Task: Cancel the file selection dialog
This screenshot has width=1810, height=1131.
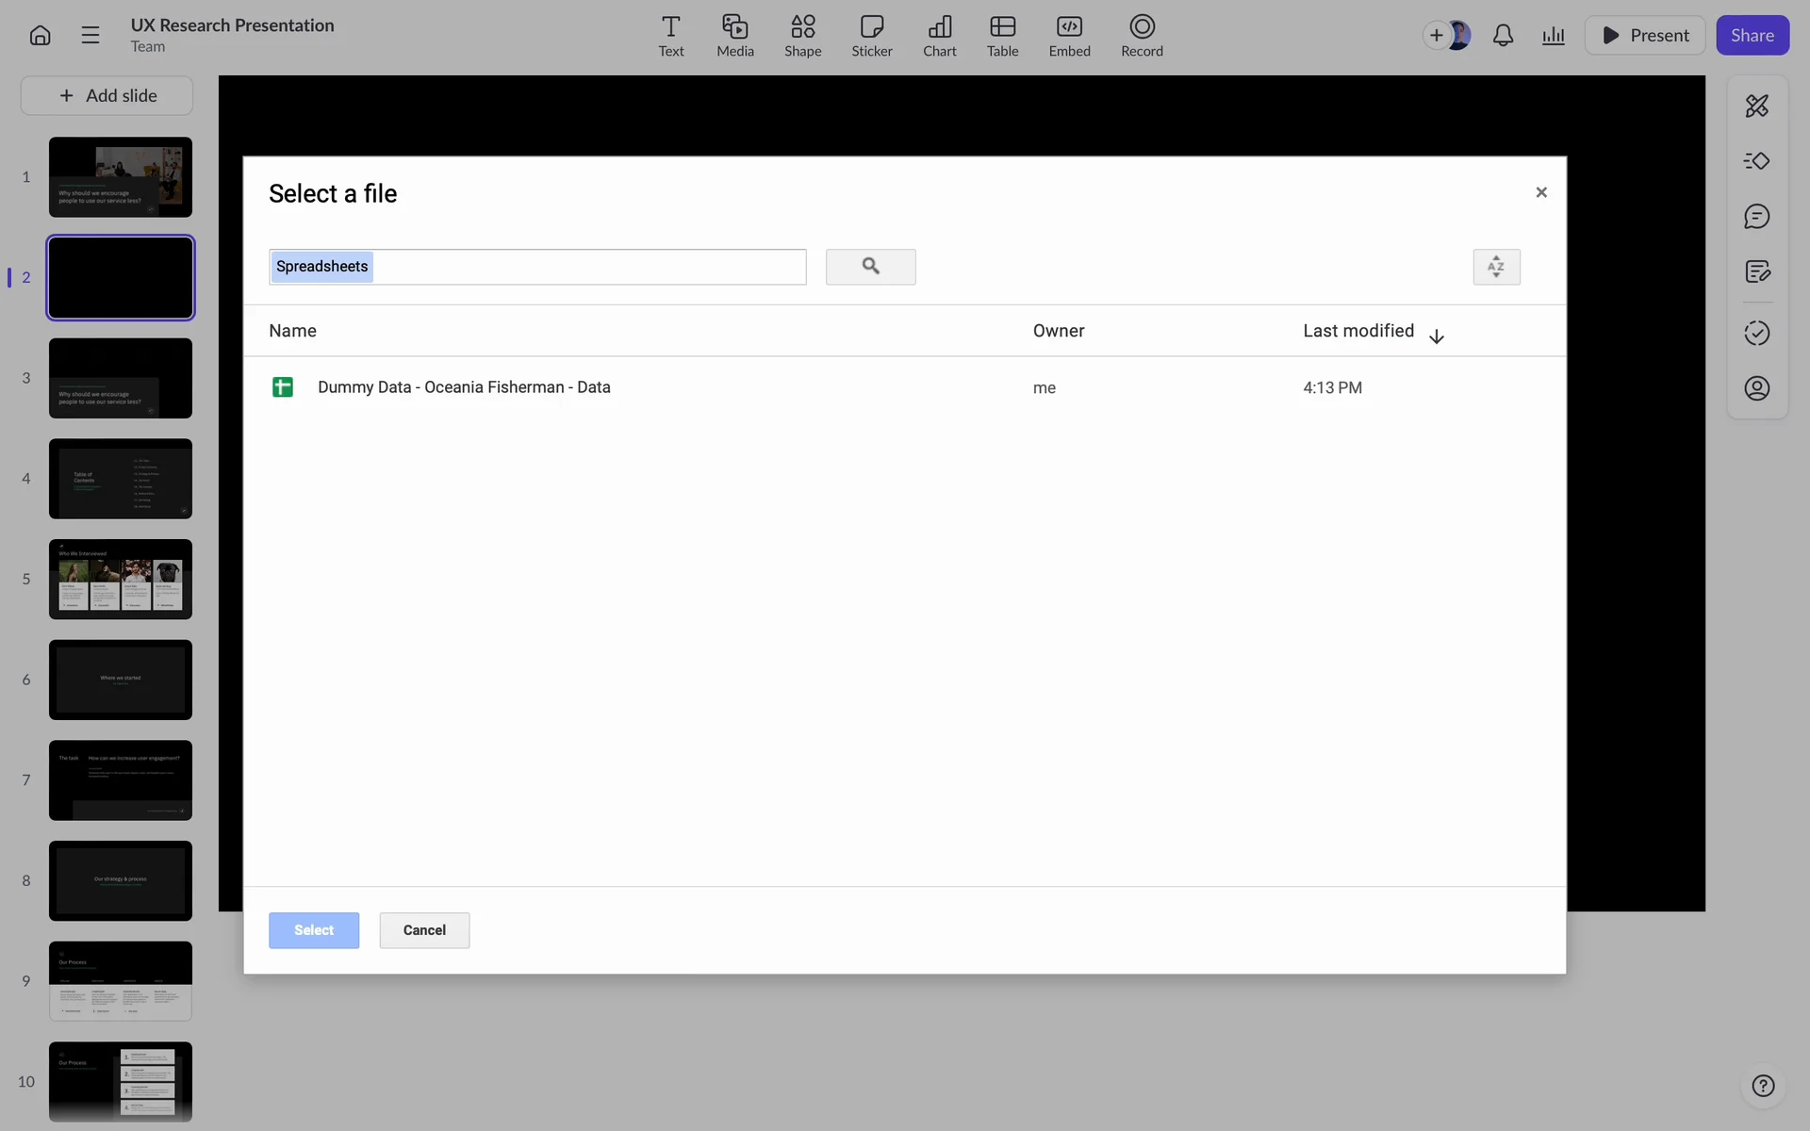Action: pyautogui.click(x=424, y=930)
